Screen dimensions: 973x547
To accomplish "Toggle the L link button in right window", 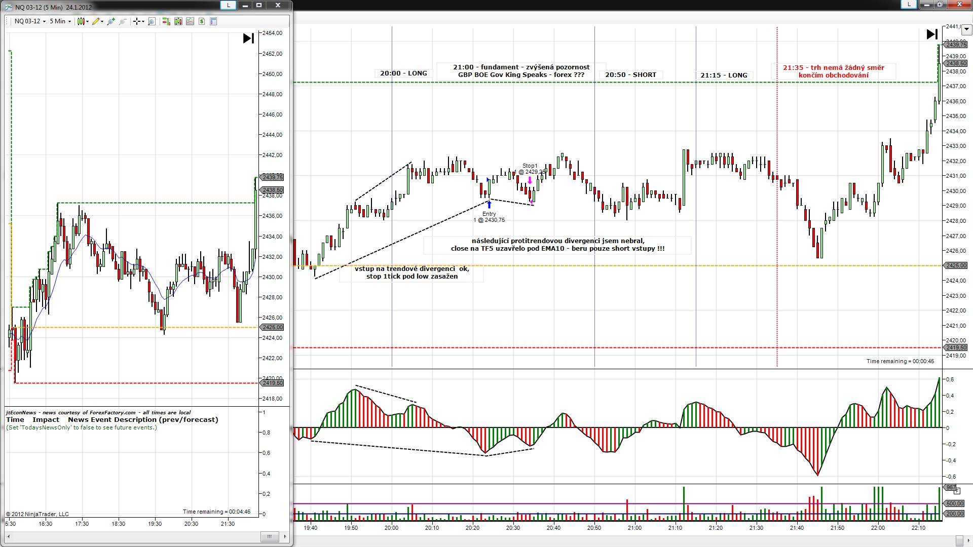I will pyautogui.click(x=909, y=4).
